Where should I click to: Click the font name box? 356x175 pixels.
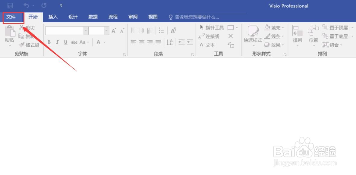tap(64, 31)
